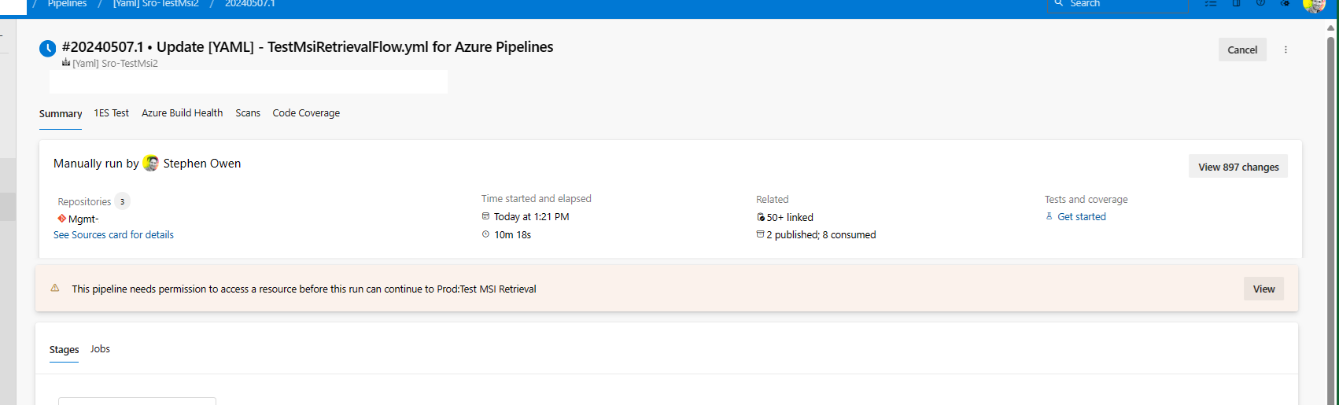Click the page scrollbar up arrow

point(1331,28)
